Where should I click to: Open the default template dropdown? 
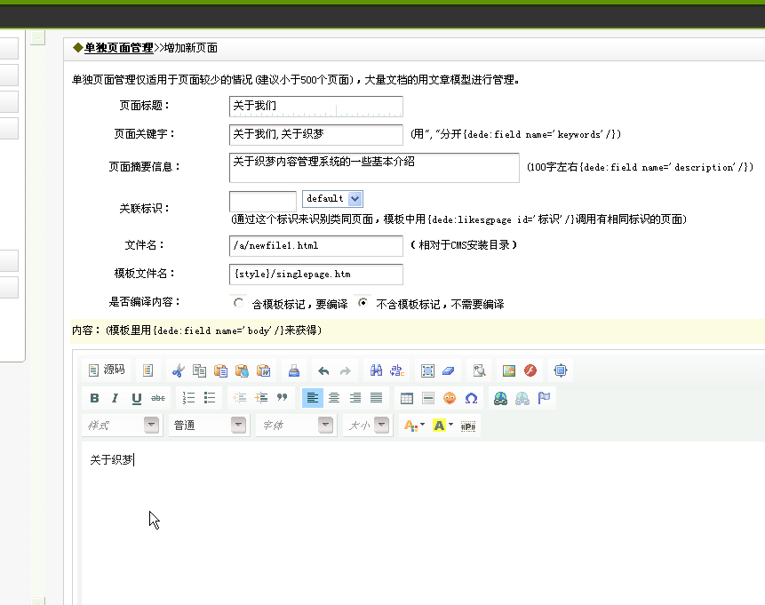point(332,199)
